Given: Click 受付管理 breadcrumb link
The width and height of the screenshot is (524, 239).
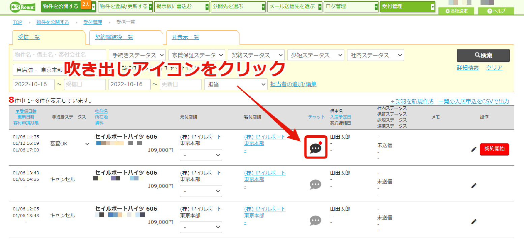Looking at the screenshot, I should tap(93, 22).
